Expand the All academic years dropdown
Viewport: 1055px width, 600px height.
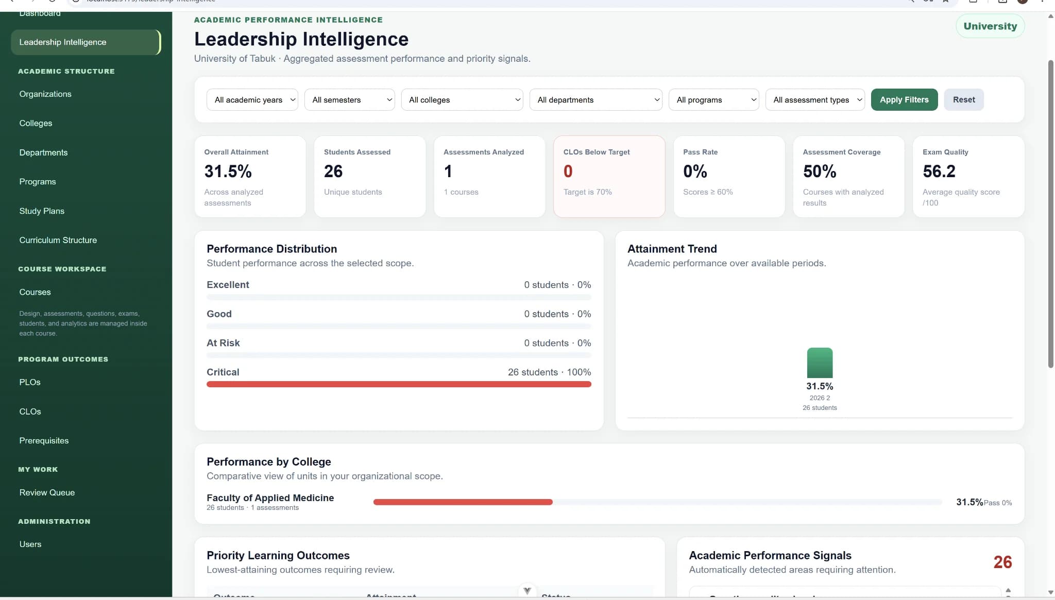pos(252,100)
